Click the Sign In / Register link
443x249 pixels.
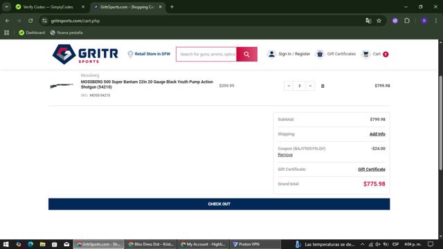tap(294, 54)
